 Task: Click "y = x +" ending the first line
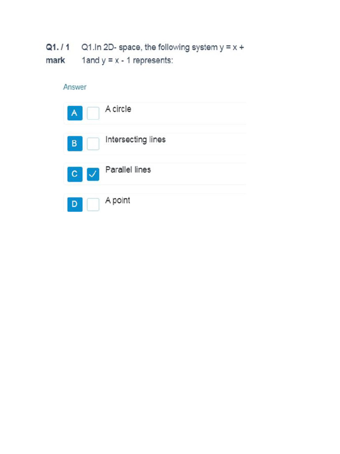pyautogui.click(x=232, y=47)
